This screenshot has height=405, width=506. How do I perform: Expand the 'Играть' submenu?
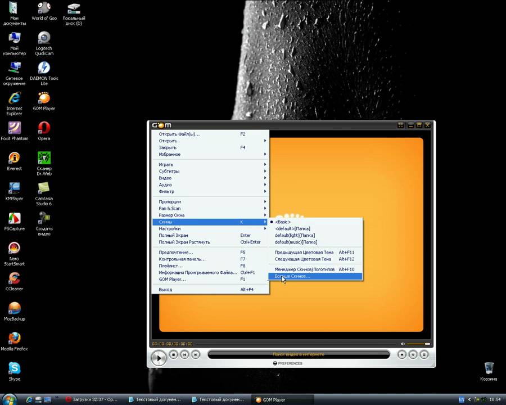210,164
